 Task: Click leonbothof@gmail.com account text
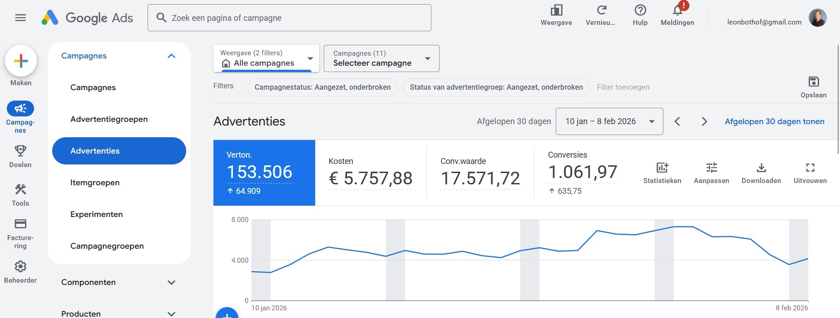tap(764, 22)
